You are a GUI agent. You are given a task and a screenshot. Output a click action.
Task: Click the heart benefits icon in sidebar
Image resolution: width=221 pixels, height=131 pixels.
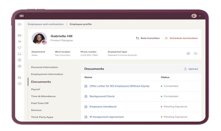(20, 48)
